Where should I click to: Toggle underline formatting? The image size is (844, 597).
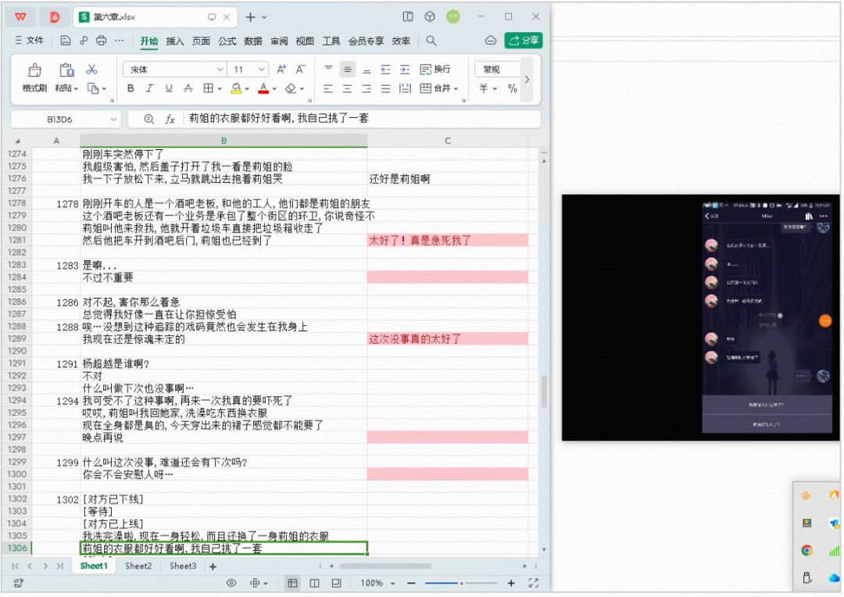point(169,88)
